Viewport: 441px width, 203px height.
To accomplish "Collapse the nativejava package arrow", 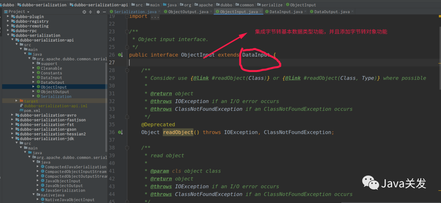I will point(34,195).
